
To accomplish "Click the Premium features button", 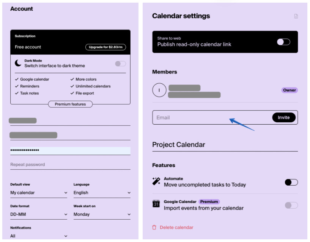I will click(x=70, y=104).
